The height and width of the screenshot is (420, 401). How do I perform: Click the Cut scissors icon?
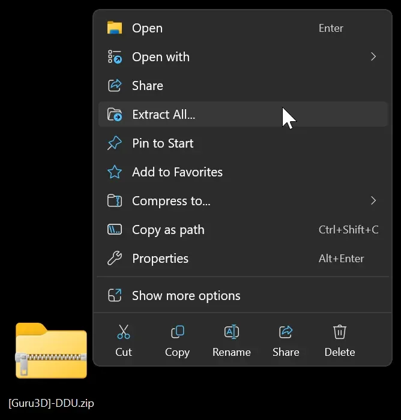pos(123,332)
